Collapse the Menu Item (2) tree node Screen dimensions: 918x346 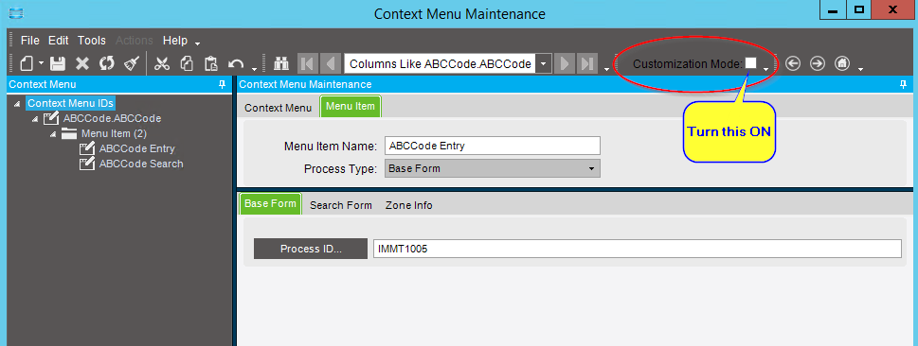click(53, 134)
